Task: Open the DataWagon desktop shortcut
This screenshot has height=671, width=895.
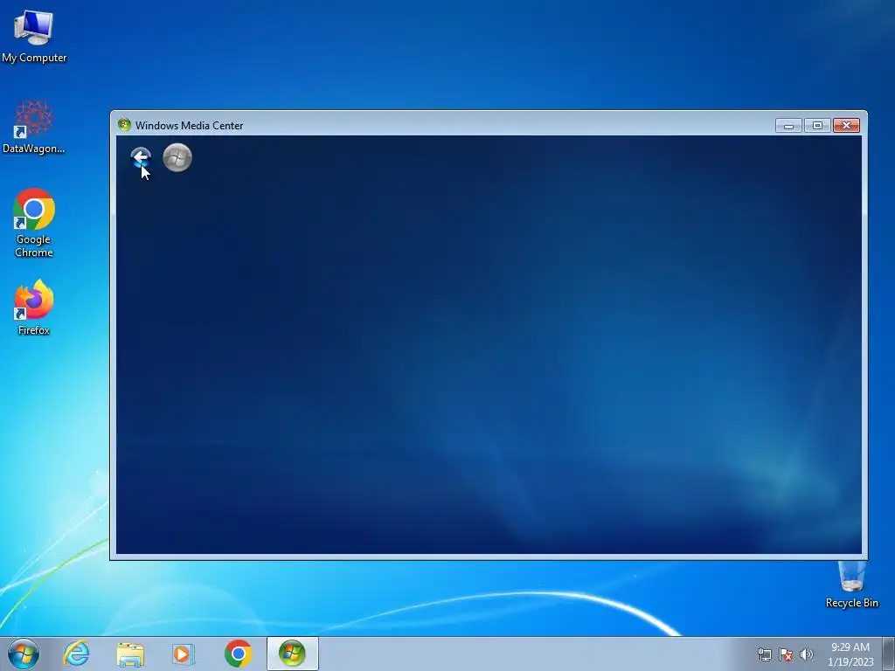Action: coord(34,127)
